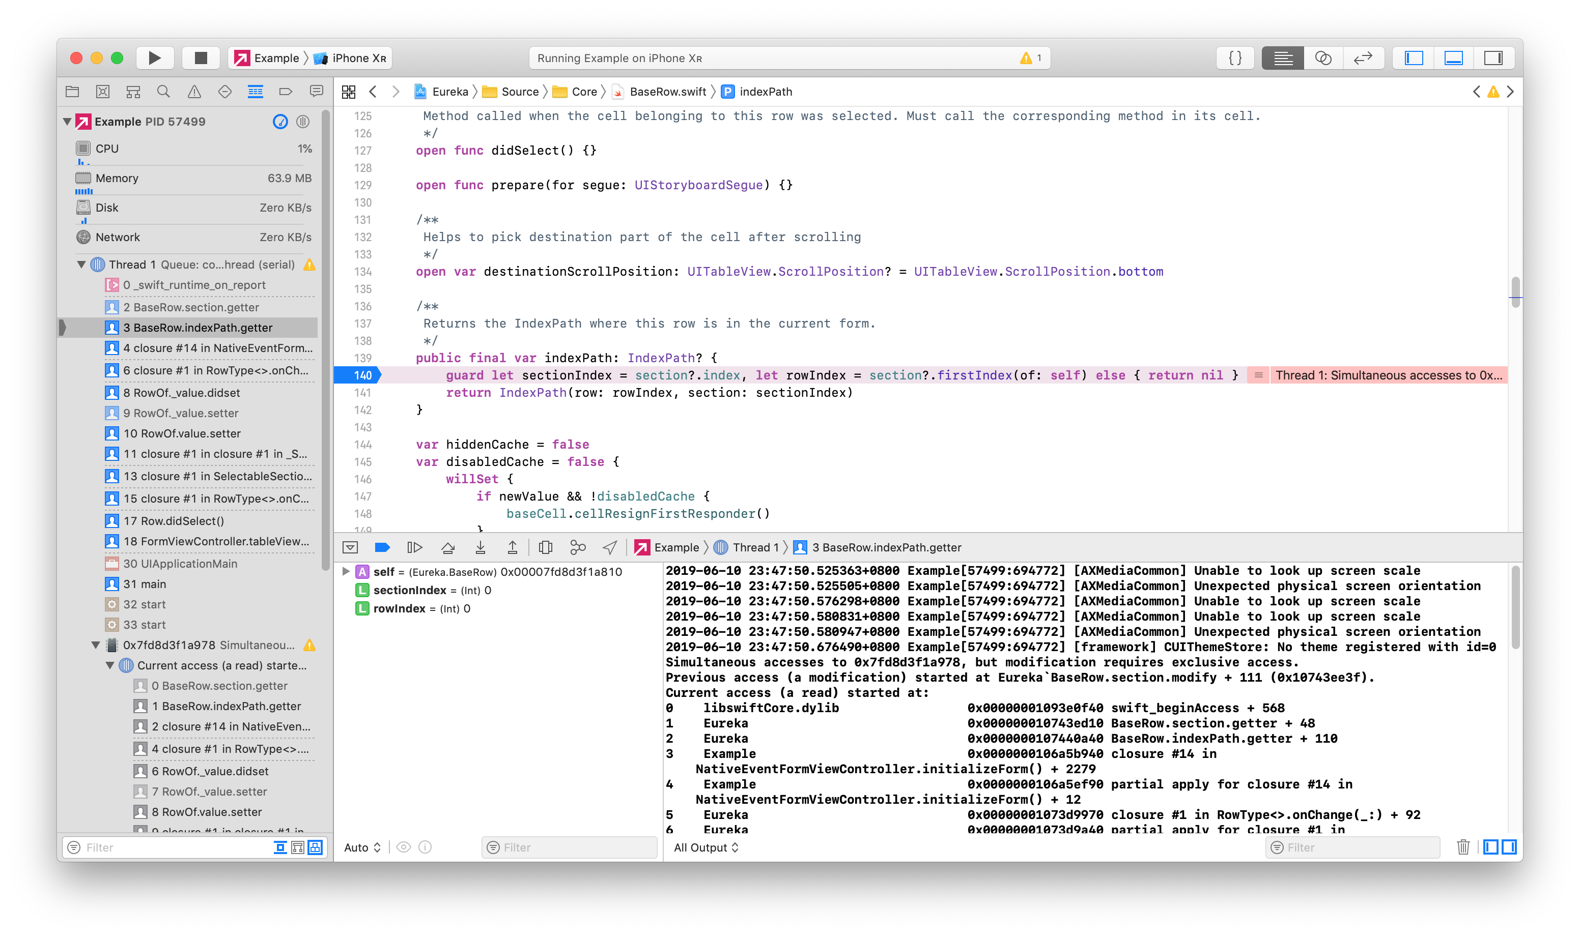Click the warning badge in the activity view
Screen dimensions: 1580x937
(1028, 57)
